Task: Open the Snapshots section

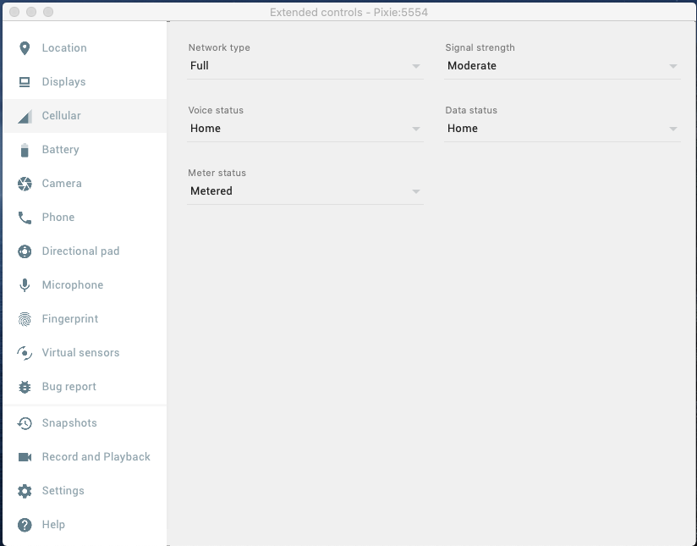Action: click(x=69, y=423)
